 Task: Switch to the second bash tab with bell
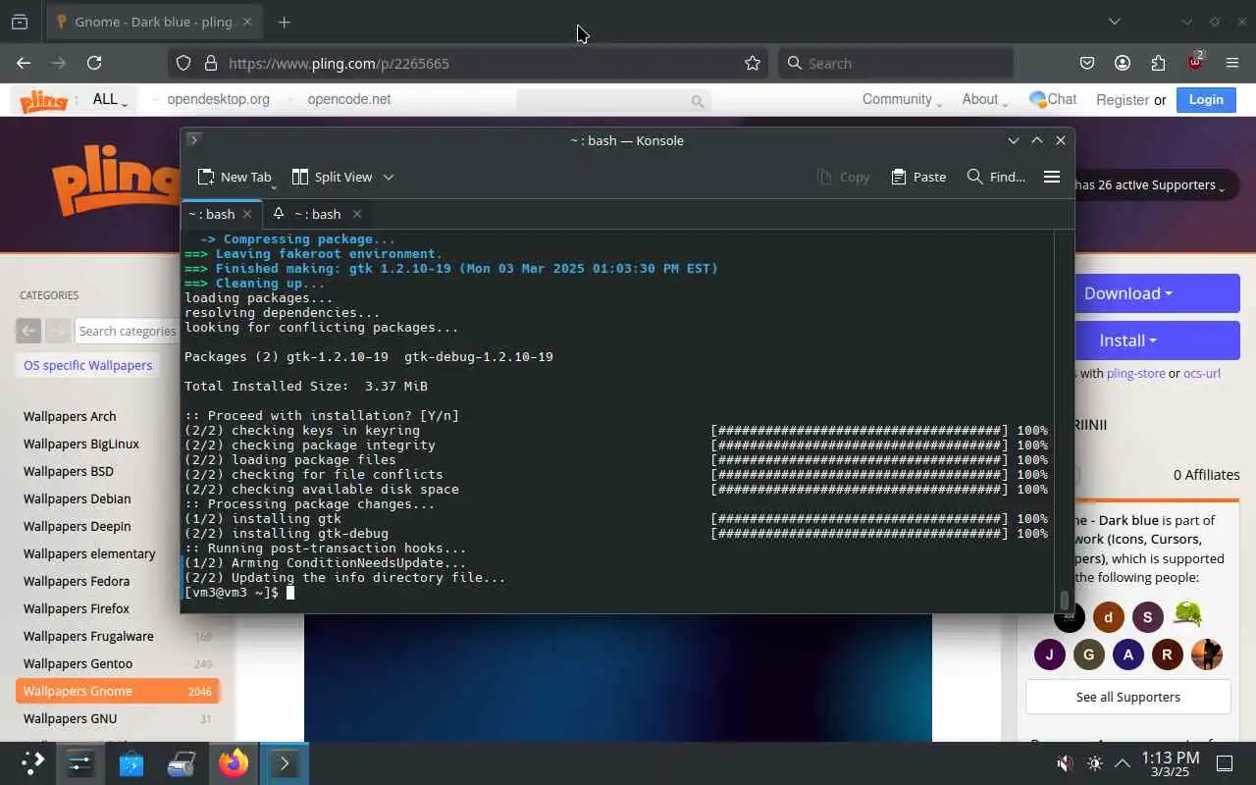click(316, 214)
